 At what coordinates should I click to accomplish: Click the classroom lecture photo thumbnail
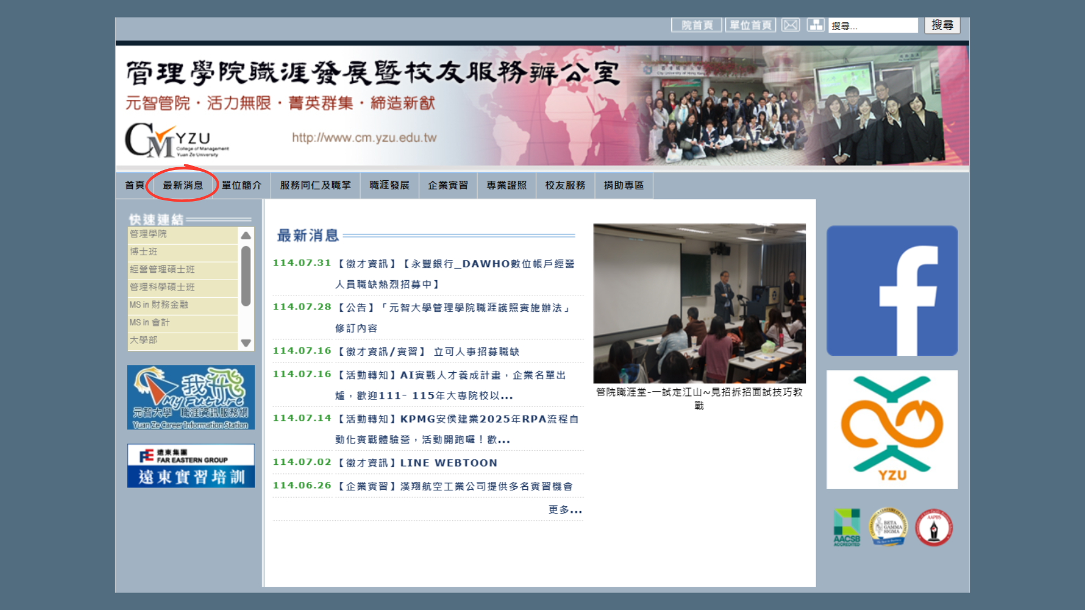[700, 303]
